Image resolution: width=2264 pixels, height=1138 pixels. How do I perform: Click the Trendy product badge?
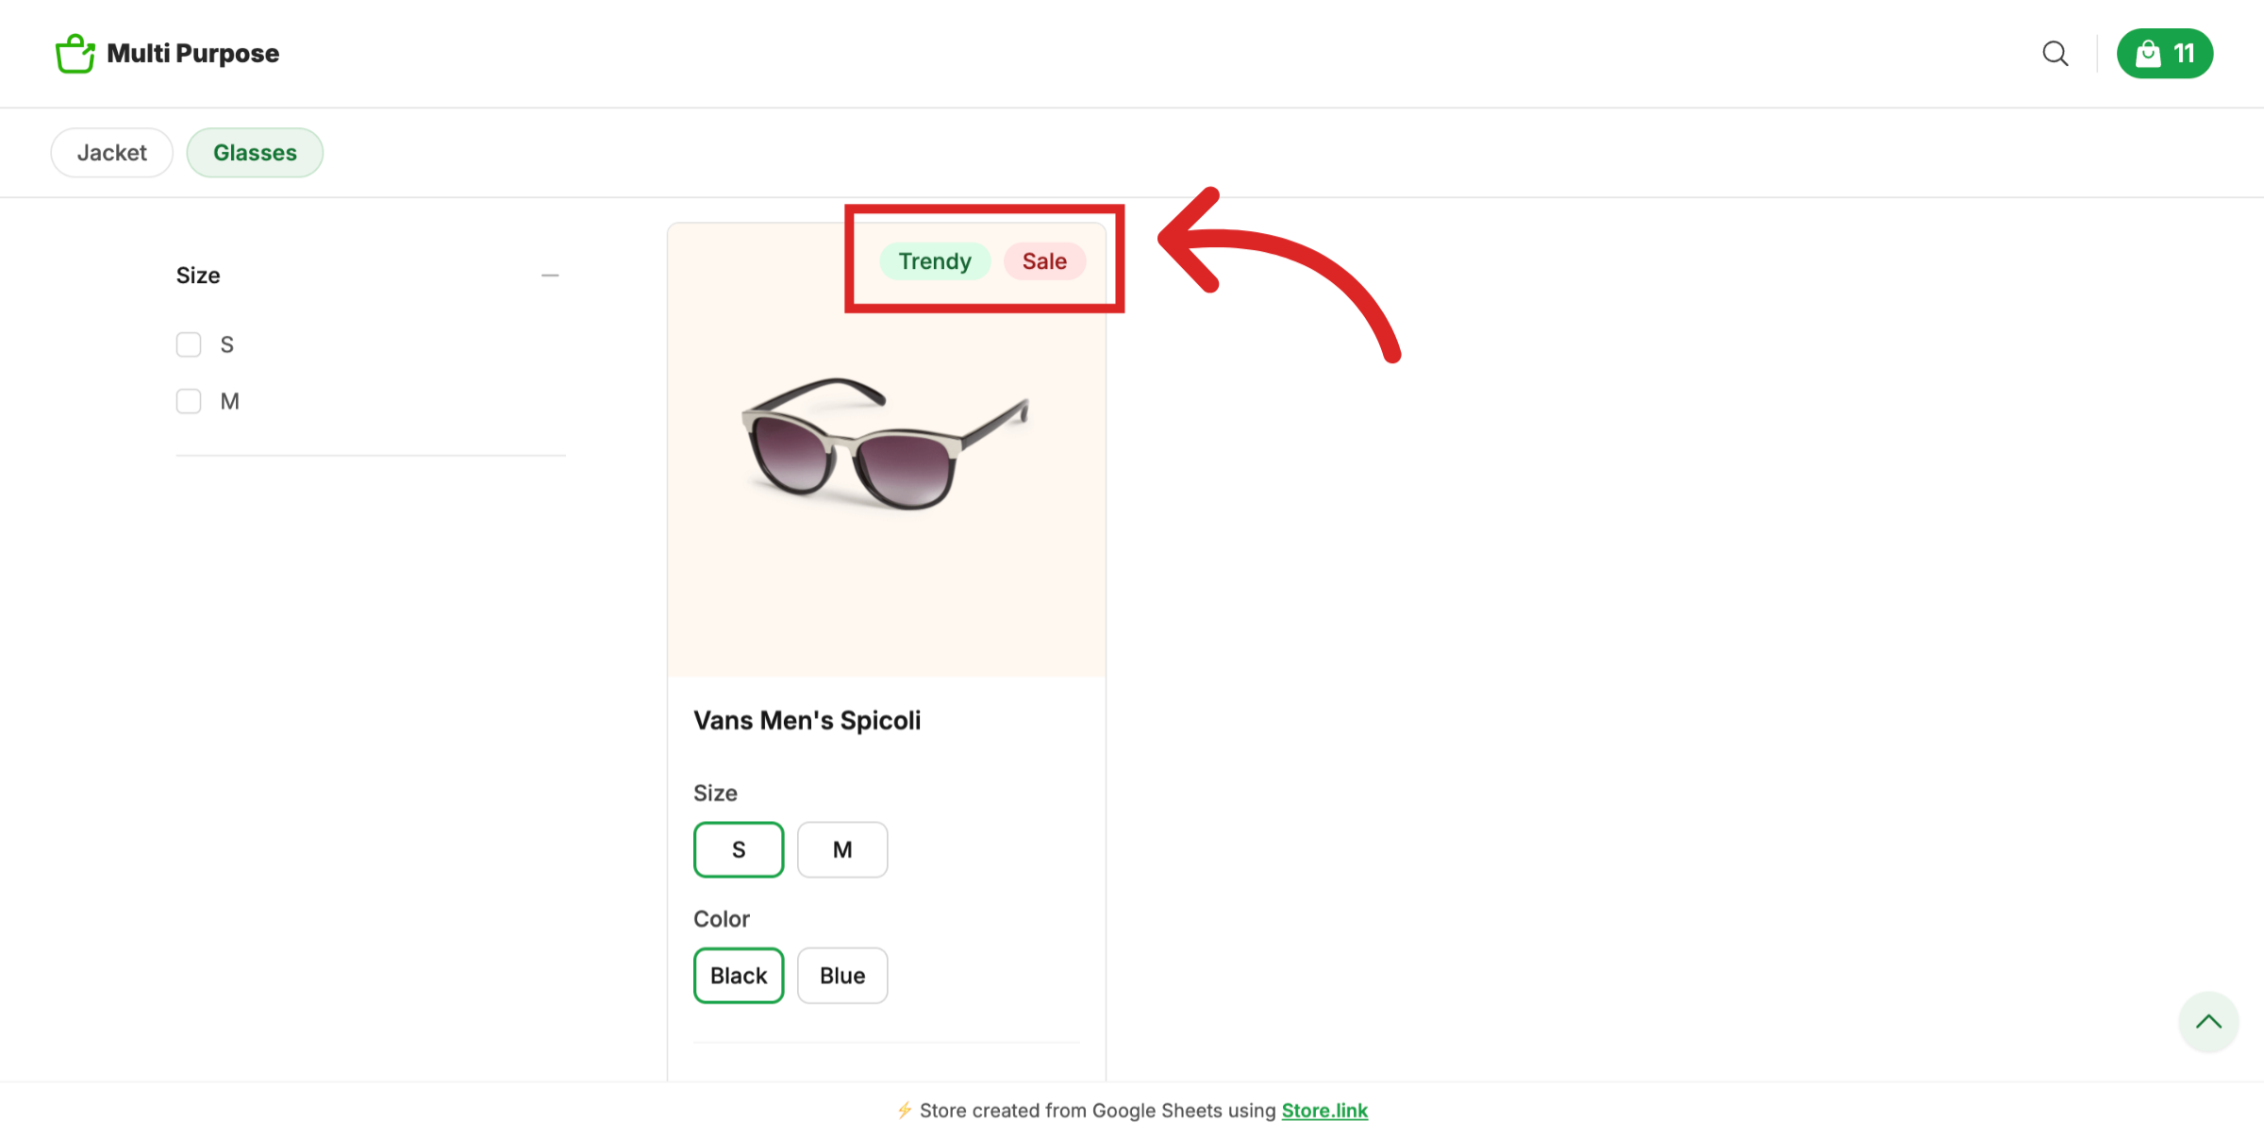pos(935,261)
